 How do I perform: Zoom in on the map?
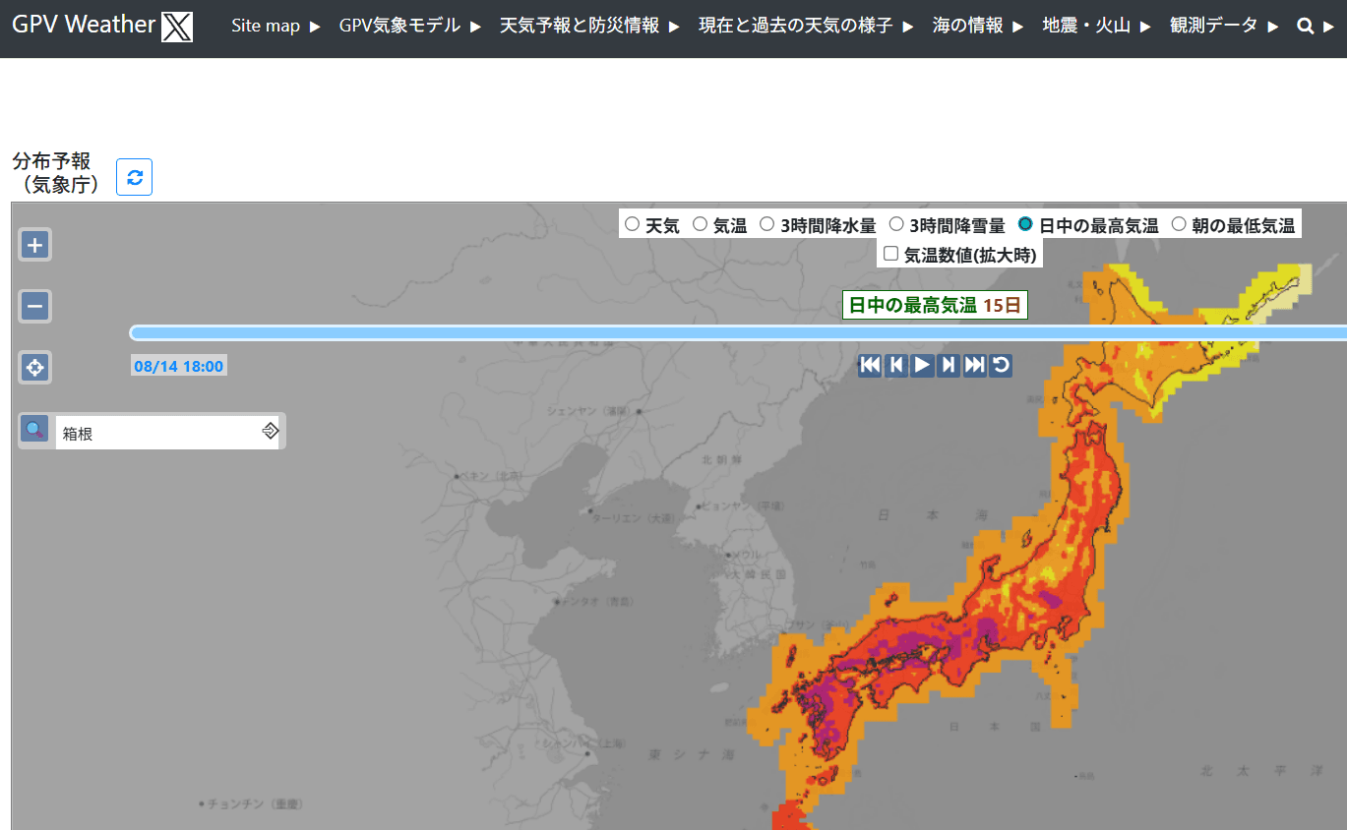click(x=35, y=245)
